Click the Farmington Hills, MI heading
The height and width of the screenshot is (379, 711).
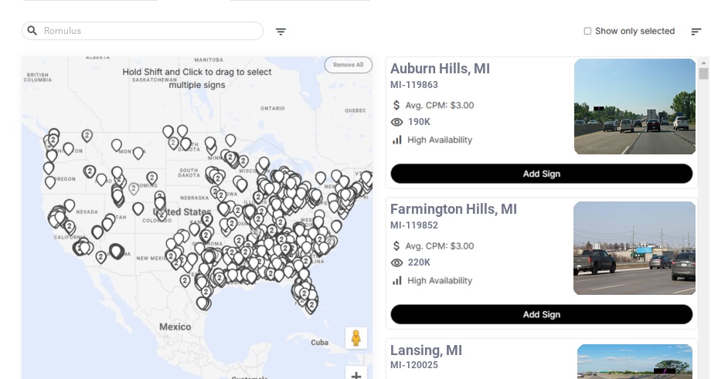(x=453, y=209)
